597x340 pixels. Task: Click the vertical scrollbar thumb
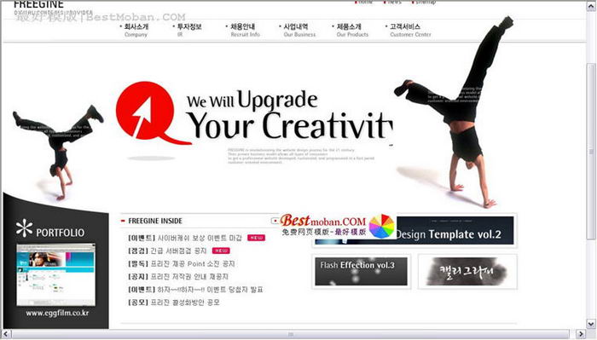591,152
